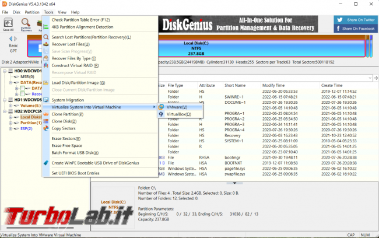Click the Construct Virtual RAID icon

tap(46, 65)
